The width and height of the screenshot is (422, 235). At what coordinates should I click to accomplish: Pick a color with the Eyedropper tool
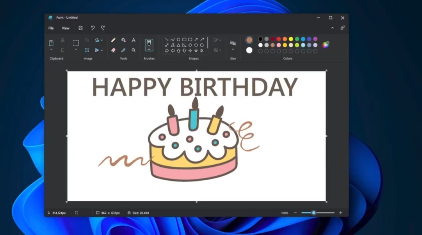point(123,50)
